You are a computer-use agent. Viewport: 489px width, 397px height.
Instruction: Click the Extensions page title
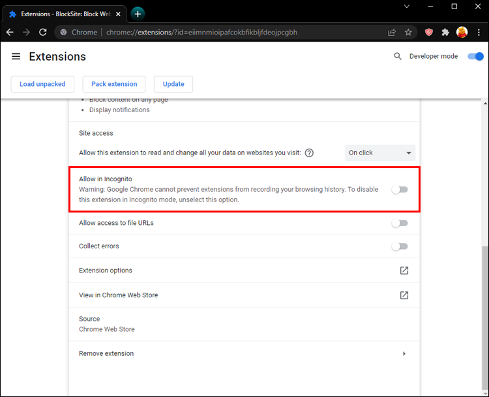click(x=57, y=57)
